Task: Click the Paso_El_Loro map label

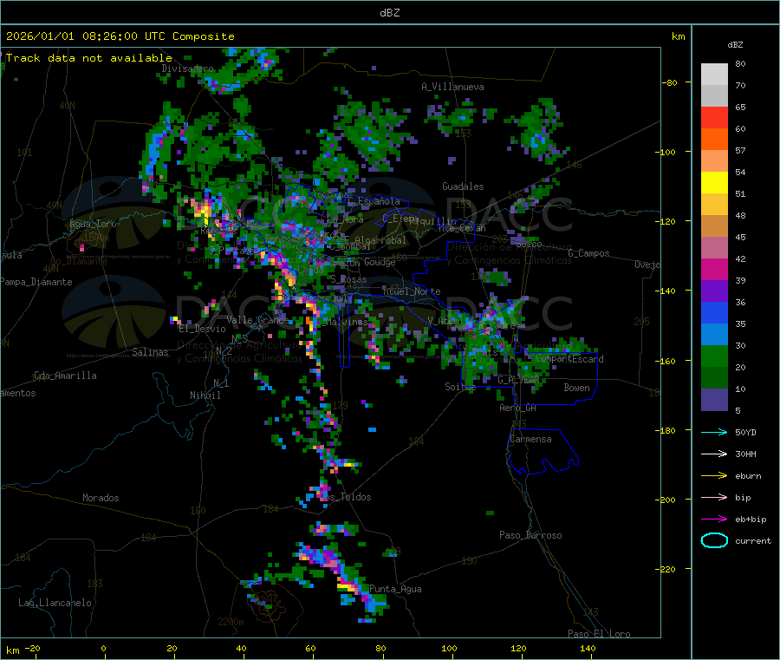Action: pyautogui.click(x=599, y=634)
